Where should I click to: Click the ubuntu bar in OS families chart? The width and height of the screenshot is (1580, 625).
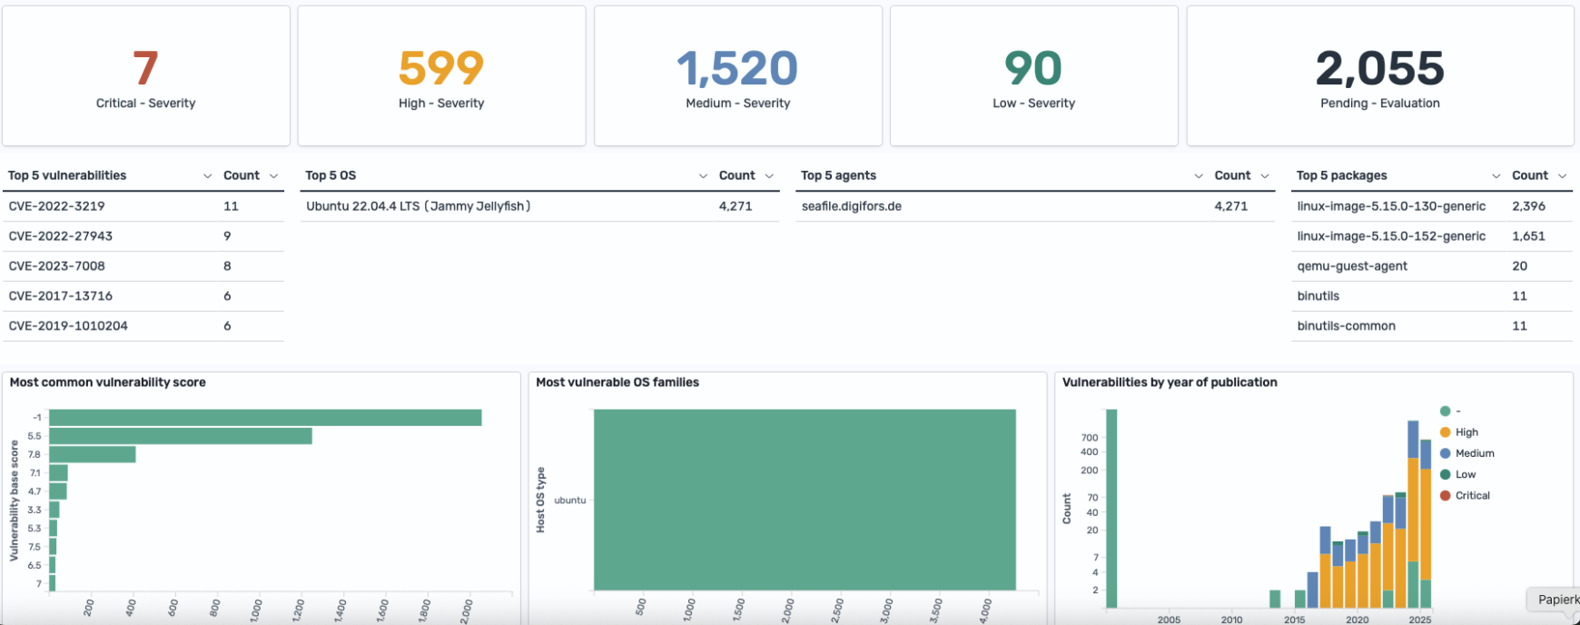point(805,500)
